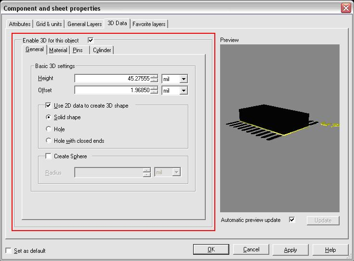Toggle Enable 3D for this object checkbox
Viewport: 354px width, 261px height.
[x=91, y=40]
